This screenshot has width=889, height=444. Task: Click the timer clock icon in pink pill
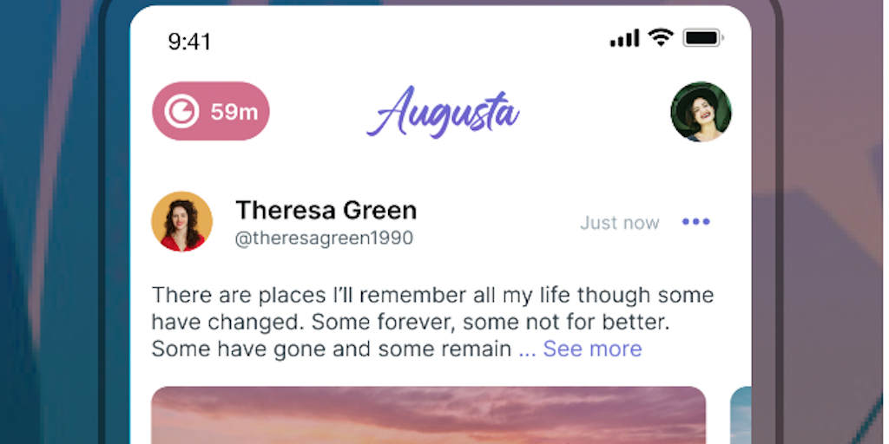coord(181,112)
